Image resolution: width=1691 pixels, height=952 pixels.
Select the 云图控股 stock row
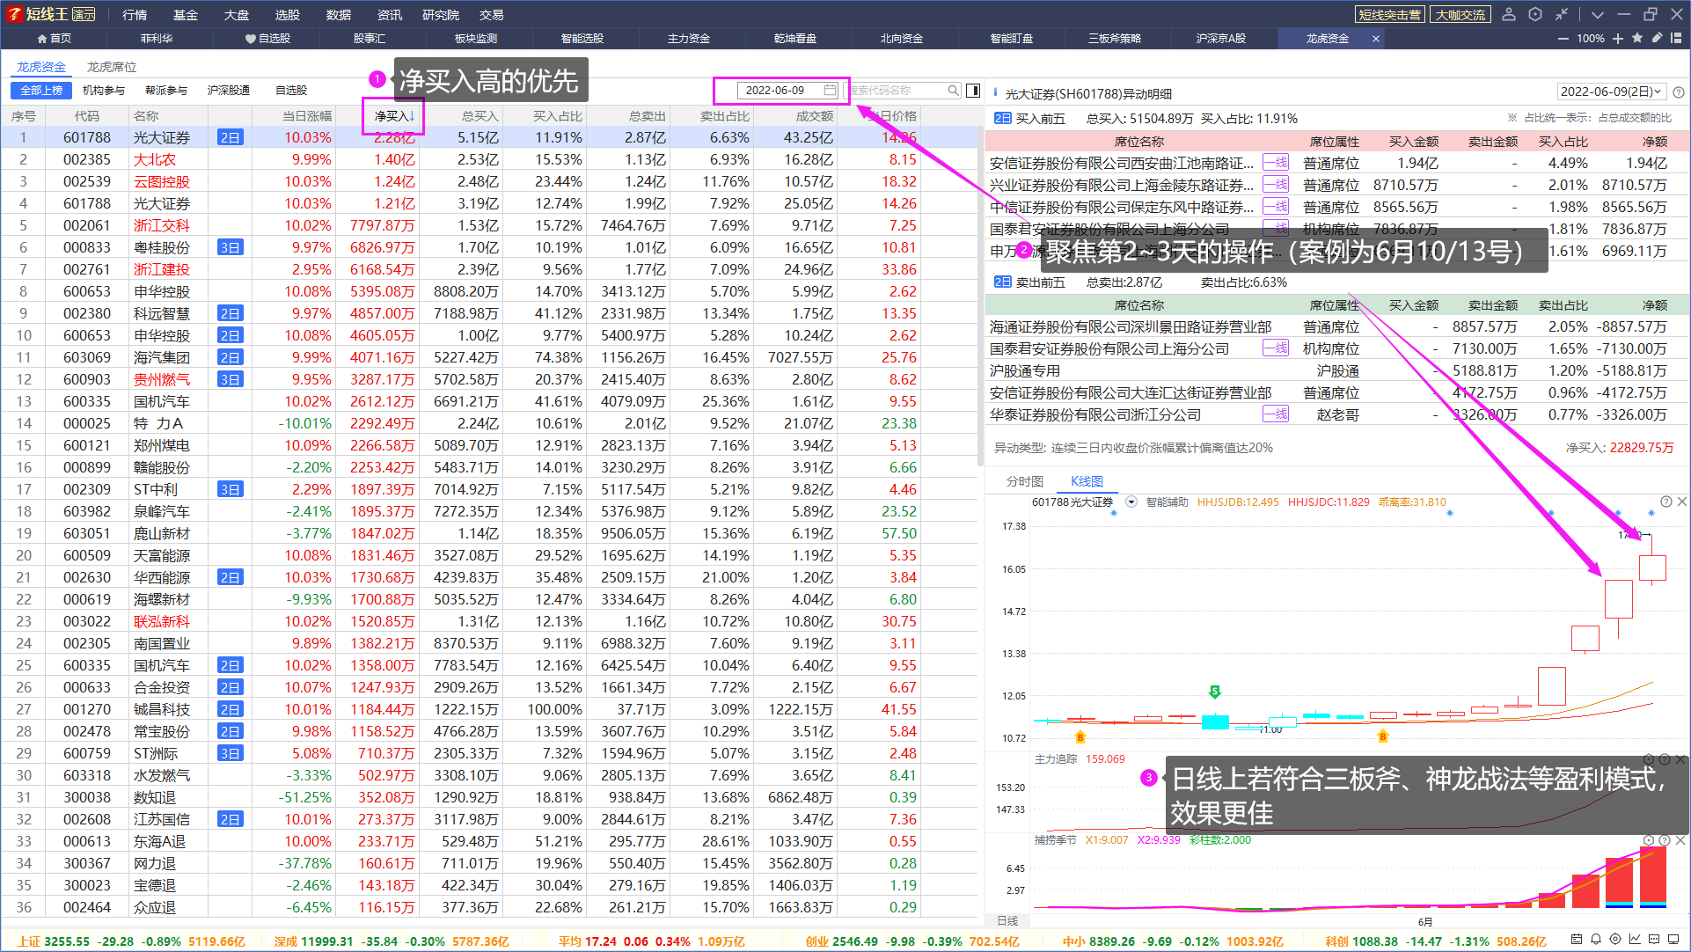pos(489,181)
